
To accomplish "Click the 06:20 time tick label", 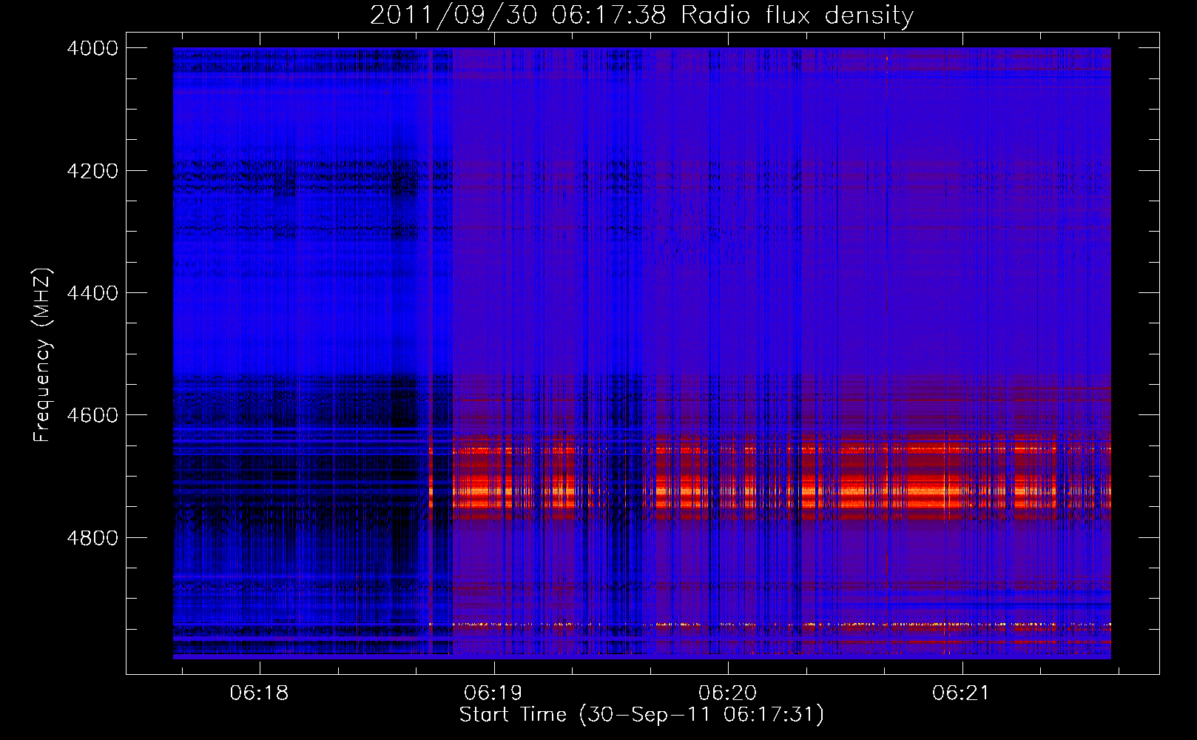I will pos(727,693).
